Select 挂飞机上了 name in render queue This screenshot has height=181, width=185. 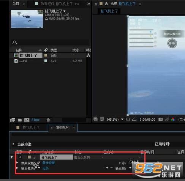57,157
